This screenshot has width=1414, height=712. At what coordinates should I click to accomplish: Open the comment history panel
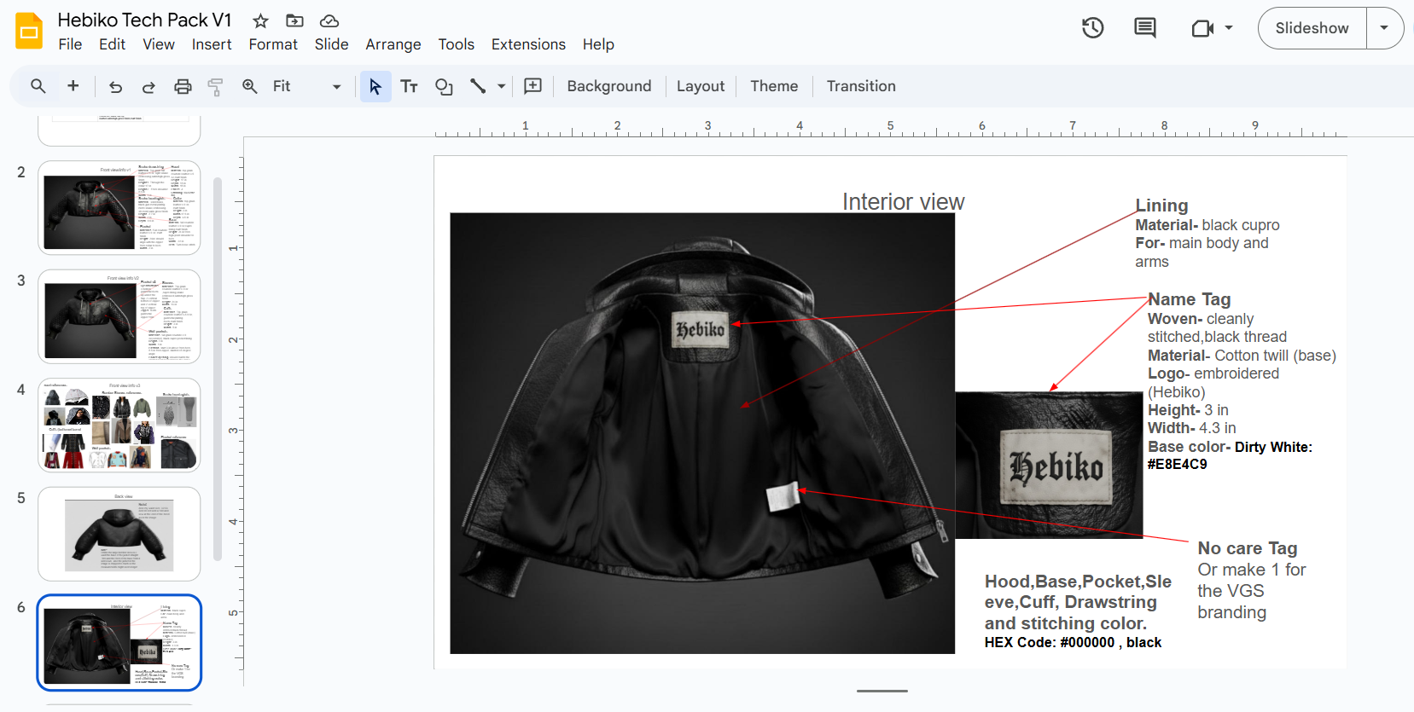1144,28
